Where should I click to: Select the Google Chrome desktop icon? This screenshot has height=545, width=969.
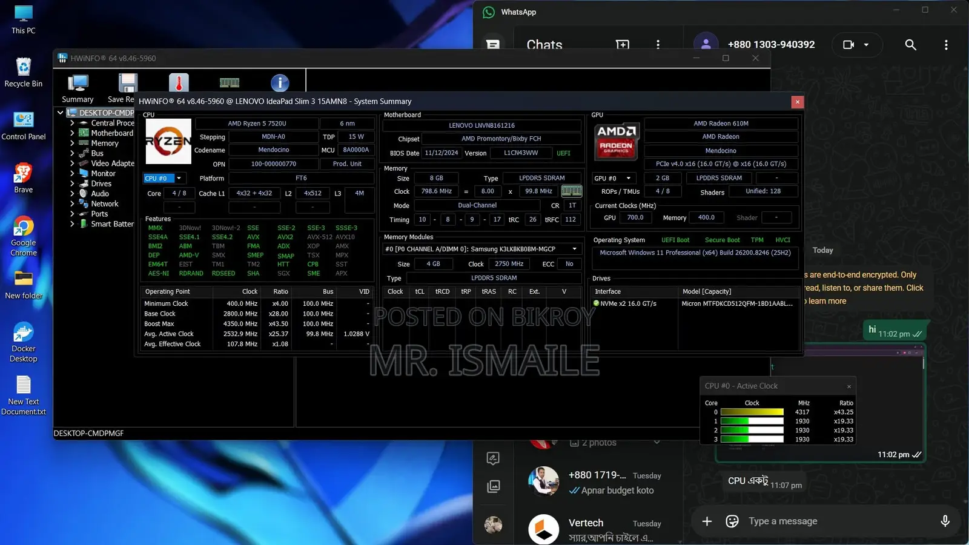24,236
